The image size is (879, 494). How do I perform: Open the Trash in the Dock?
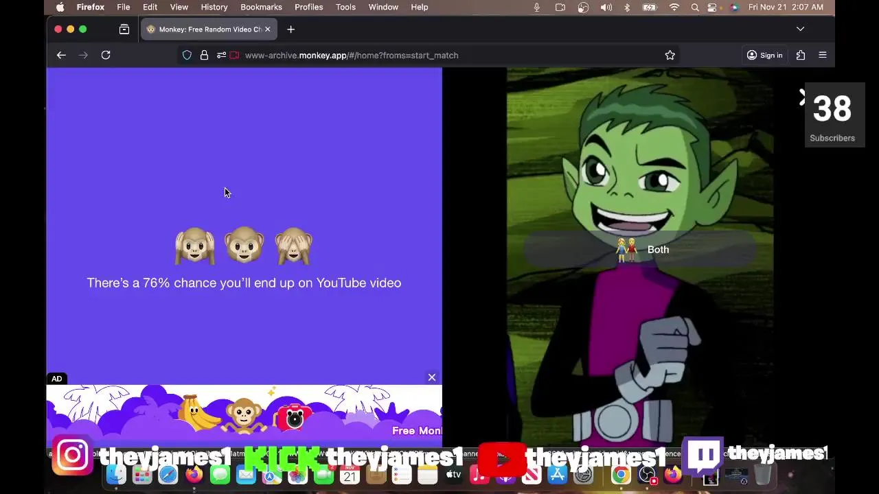pos(762,474)
